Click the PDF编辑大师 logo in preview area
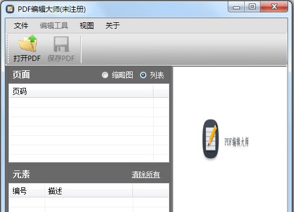This screenshot has height=212, width=294. click(225, 139)
